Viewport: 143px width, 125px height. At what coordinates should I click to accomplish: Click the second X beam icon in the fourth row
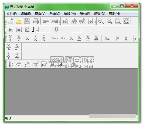[x=17, y=47]
